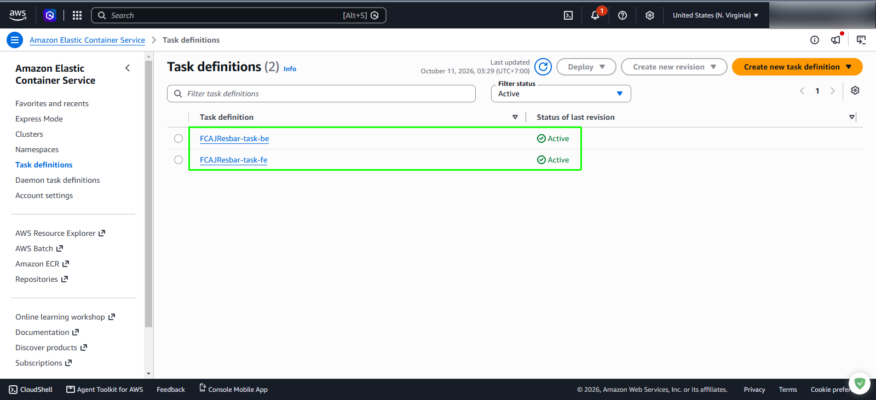Expand Create new task definition menu
876x400 pixels.
point(797,67)
